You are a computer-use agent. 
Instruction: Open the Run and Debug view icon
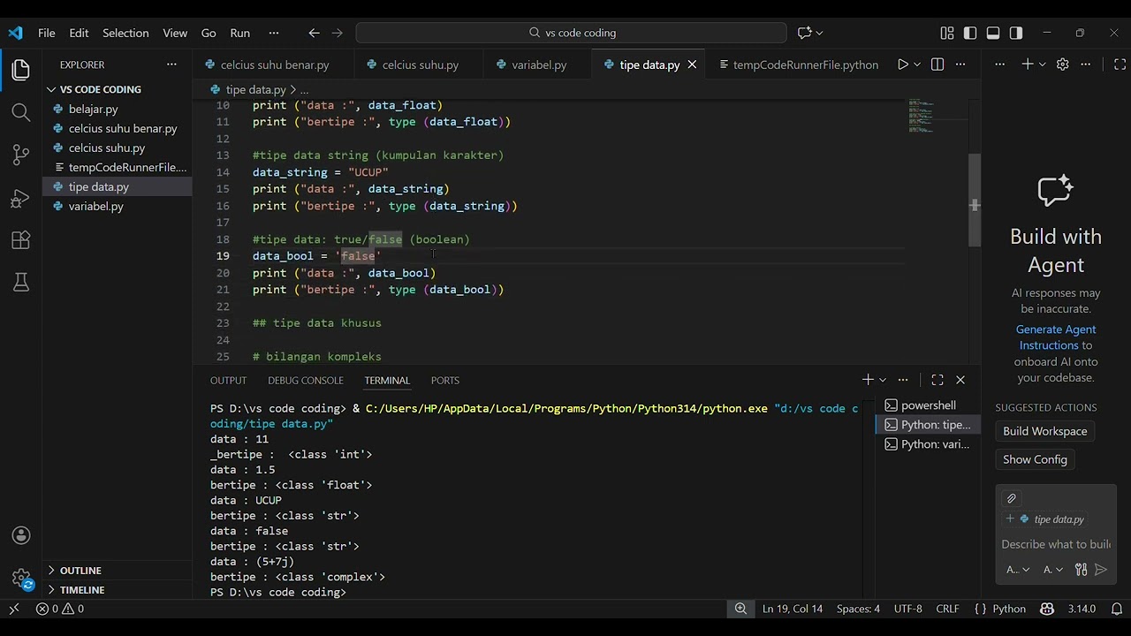pos(21,198)
